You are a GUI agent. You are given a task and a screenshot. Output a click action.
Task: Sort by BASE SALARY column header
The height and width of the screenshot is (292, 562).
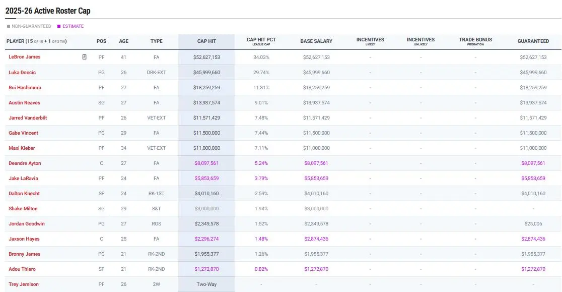pyautogui.click(x=316, y=41)
